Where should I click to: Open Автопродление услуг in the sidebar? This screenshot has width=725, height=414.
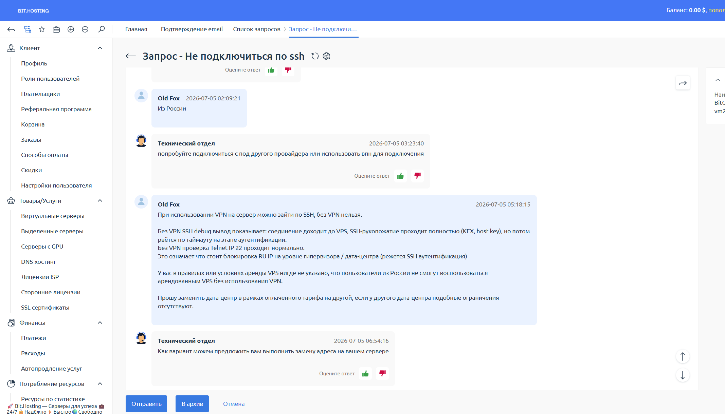tap(52, 369)
